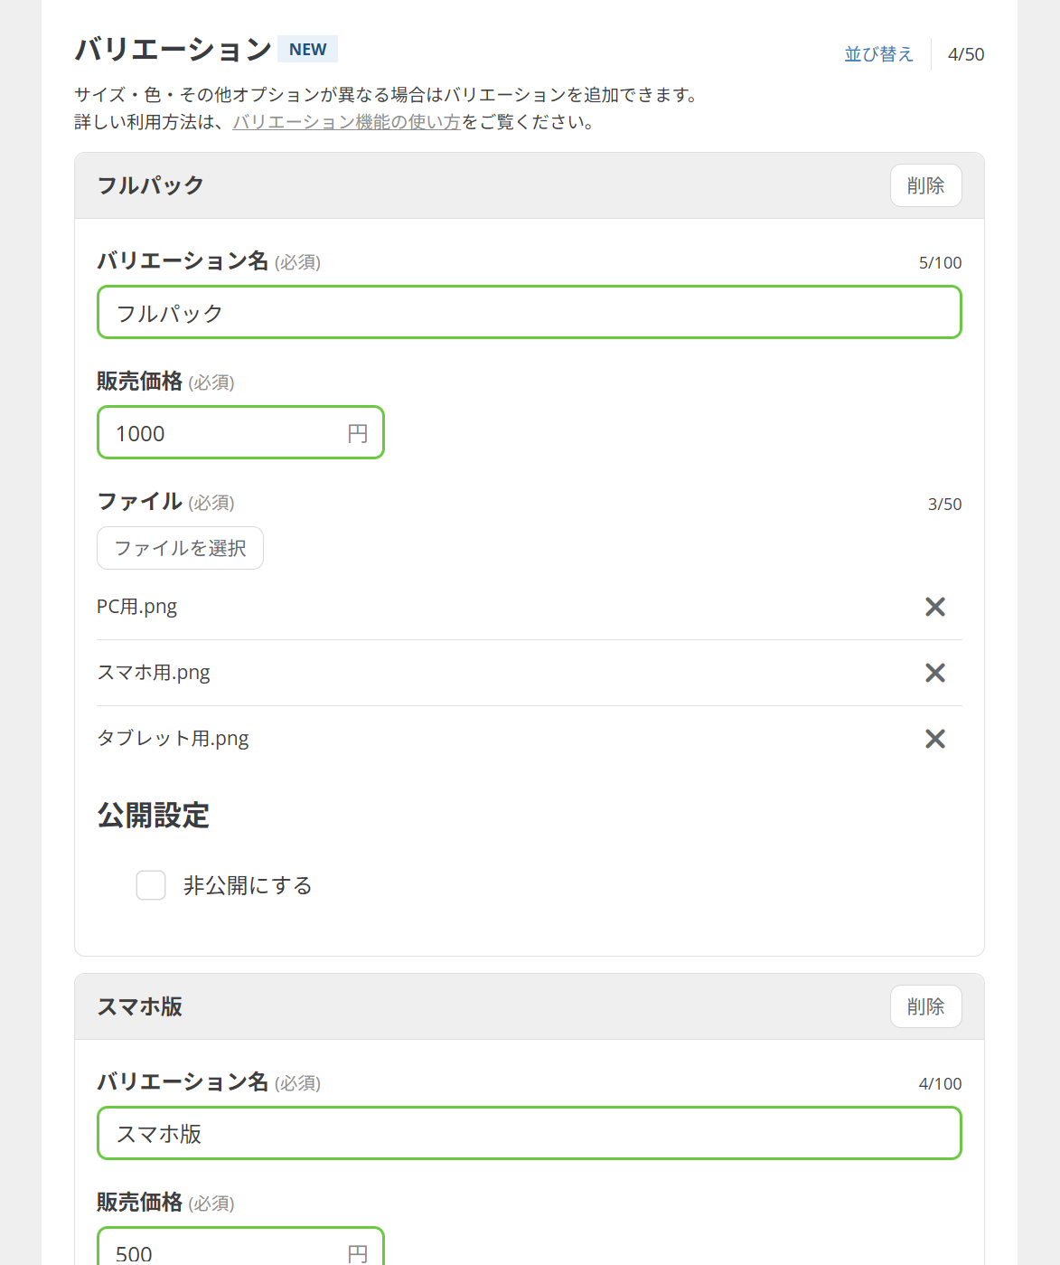Click the NEW badge beside バリエーション
The image size is (1060, 1265).
tap(307, 49)
